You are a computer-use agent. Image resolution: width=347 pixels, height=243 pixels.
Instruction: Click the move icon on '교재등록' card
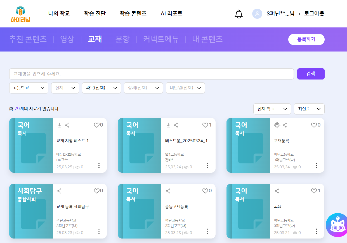point(277,125)
